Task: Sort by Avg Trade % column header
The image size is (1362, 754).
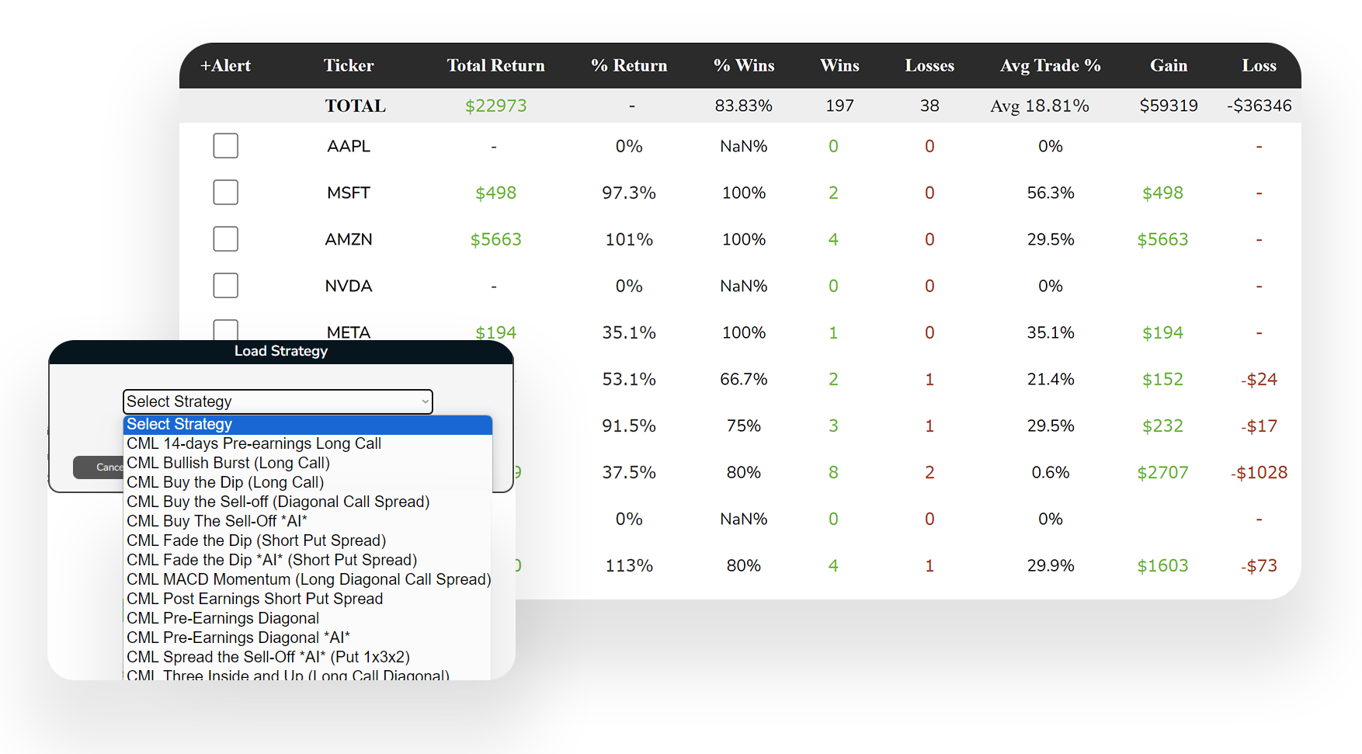Action: point(1051,66)
